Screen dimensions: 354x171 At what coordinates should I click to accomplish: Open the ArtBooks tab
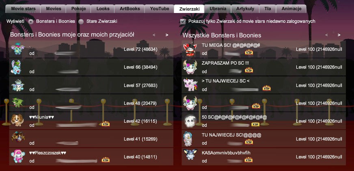click(x=130, y=9)
